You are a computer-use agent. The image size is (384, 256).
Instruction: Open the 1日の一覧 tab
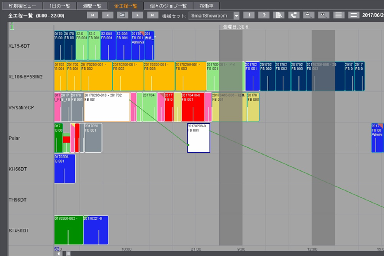tap(60, 6)
